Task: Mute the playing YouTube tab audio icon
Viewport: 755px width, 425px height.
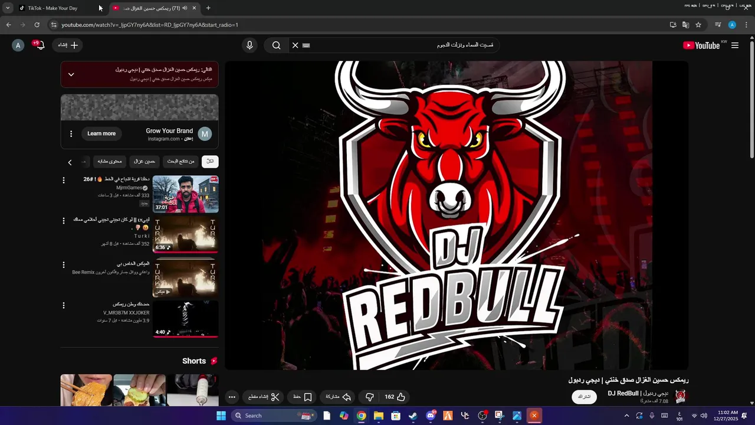Action: [x=185, y=8]
